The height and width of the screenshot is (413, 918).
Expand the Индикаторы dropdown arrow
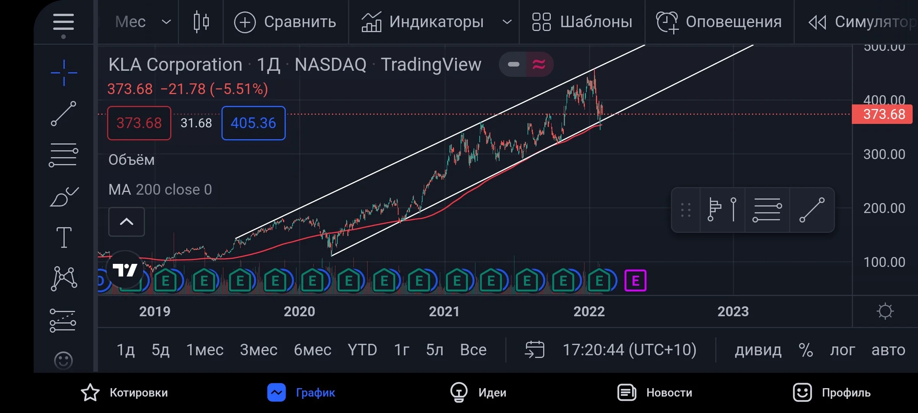point(507,22)
